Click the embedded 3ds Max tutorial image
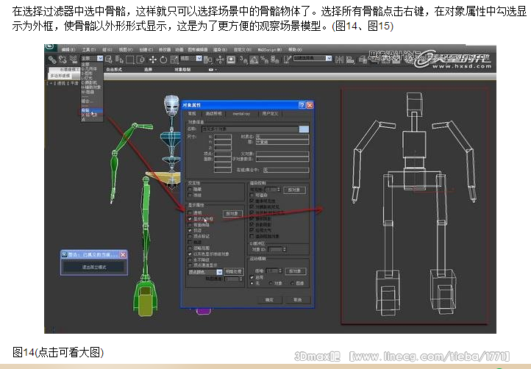 tap(270, 189)
